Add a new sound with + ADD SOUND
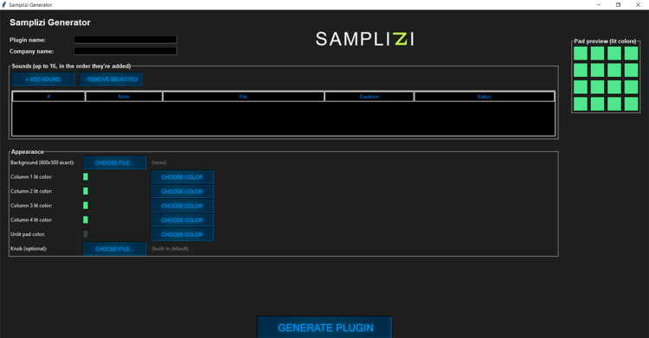The image size is (649, 338). coord(43,79)
